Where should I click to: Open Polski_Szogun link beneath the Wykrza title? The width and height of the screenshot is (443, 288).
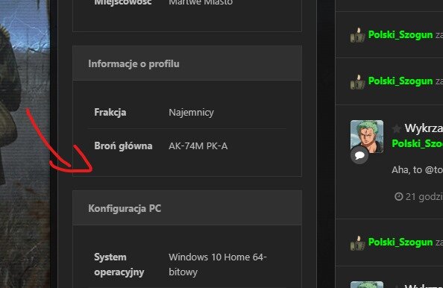pyautogui.click(x=418, y=143)
